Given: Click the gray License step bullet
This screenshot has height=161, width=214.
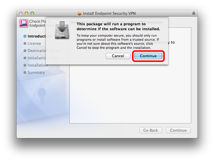Looking at the screenshot, I should [25, 43].
